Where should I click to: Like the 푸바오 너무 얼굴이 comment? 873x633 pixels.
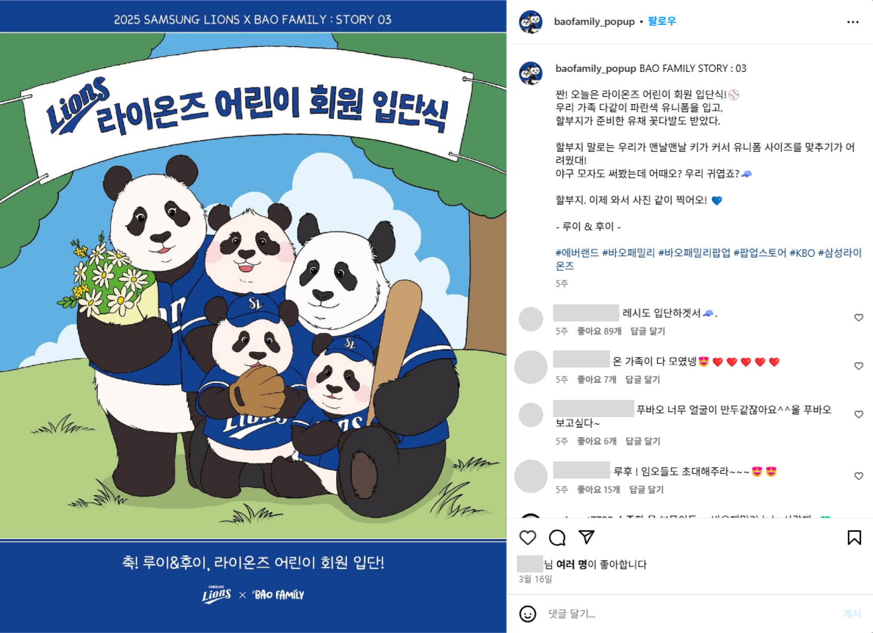point(859,414)
